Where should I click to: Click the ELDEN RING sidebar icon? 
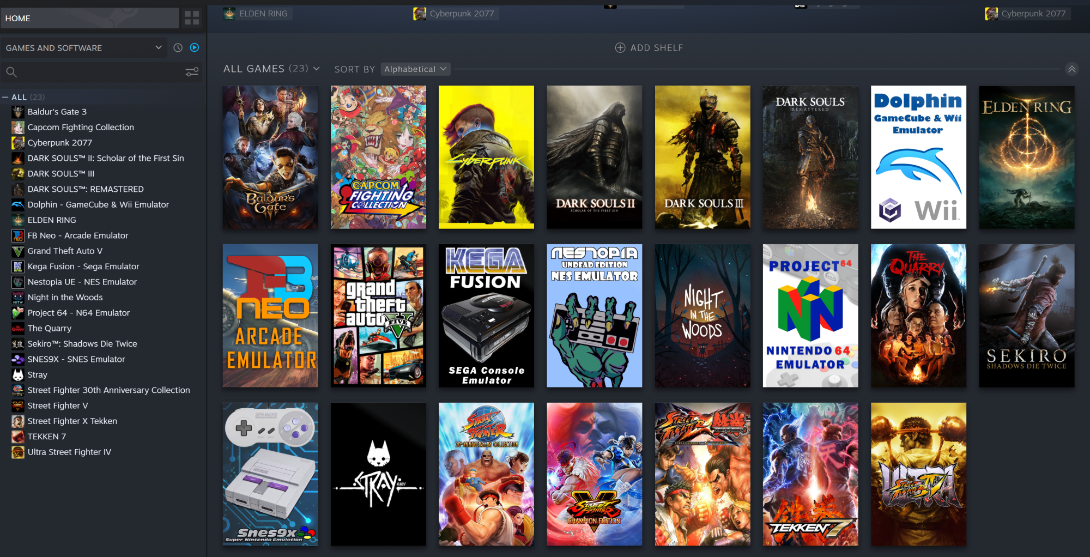18,220
